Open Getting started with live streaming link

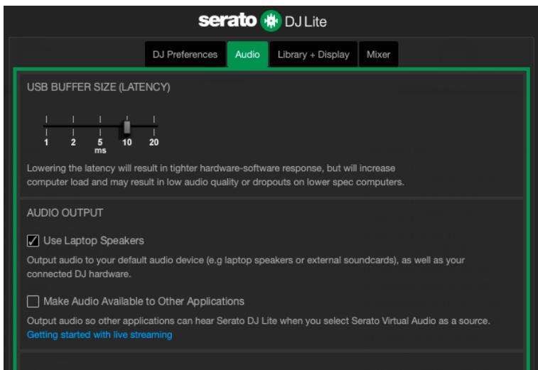(x=99, y=334)
